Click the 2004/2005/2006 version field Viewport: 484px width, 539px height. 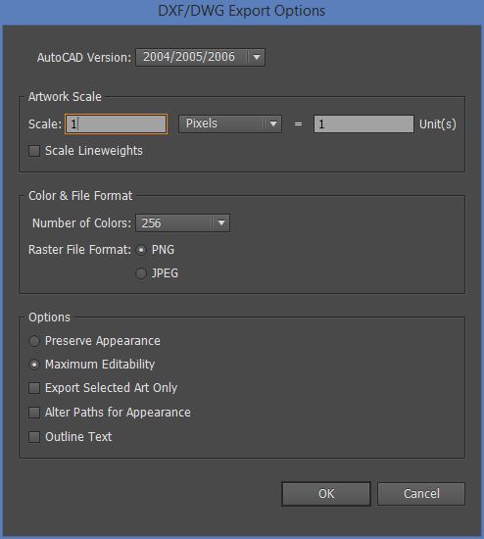click(201, 58)
